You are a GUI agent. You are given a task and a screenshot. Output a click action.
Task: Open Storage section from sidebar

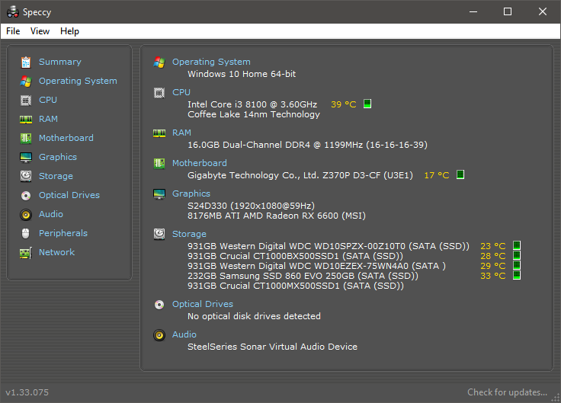click(x=56, y=176)
